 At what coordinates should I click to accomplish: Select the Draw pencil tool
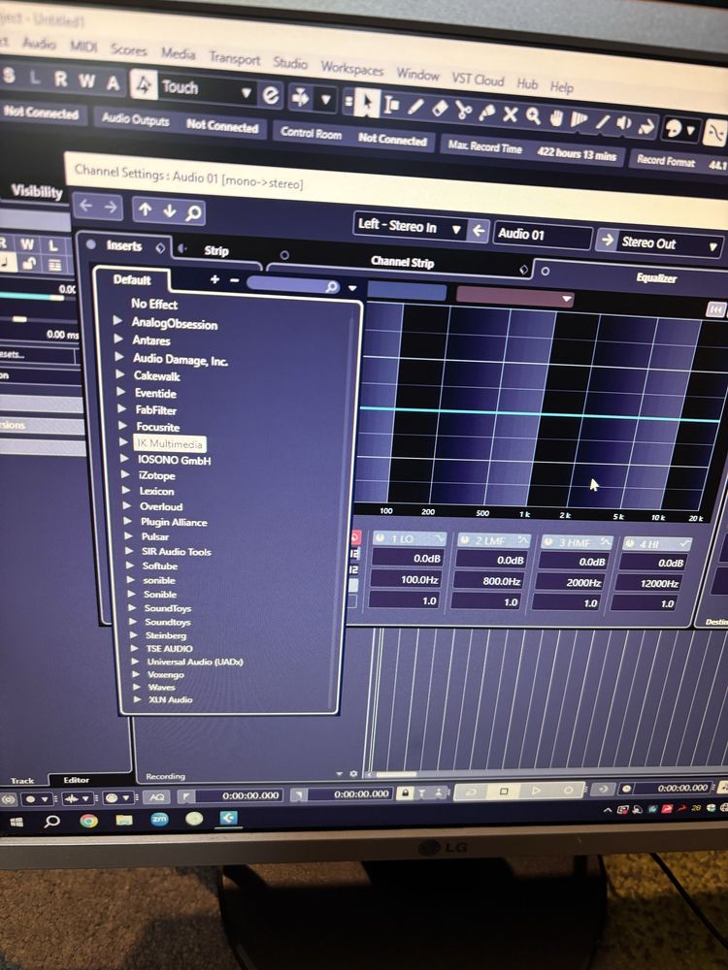click(x=416, y=107)
